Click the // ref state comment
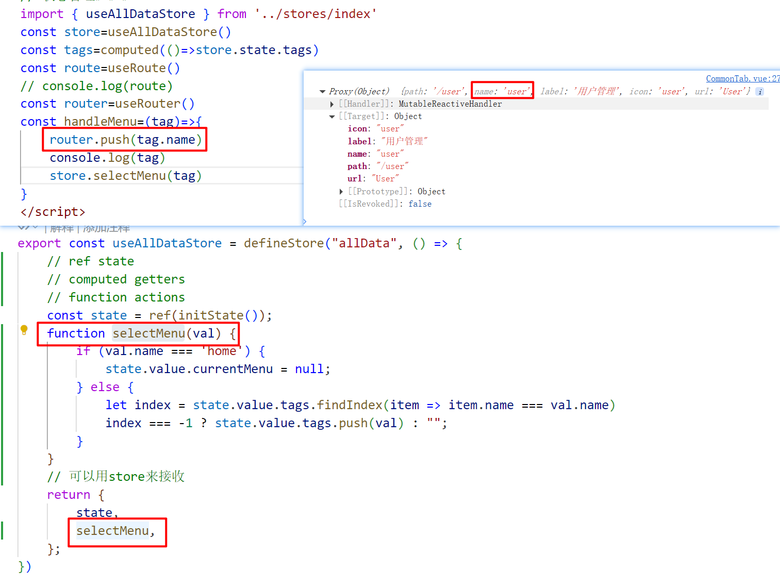This screenshot has width=780, height=588. click(x=91, y=261)
